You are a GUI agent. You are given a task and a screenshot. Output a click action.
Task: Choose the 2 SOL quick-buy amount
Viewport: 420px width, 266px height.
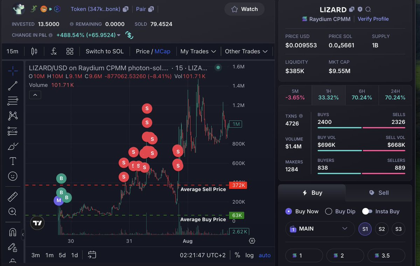(x=345, y=256)
